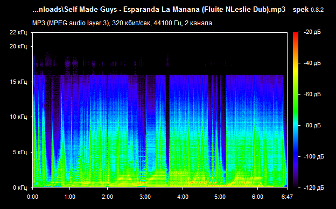
Task: Click the 1:00 time axis marker
Action: 69,197
